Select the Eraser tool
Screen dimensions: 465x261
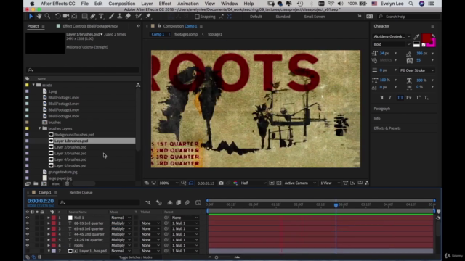pyautogui.click(x=128, y=17)
